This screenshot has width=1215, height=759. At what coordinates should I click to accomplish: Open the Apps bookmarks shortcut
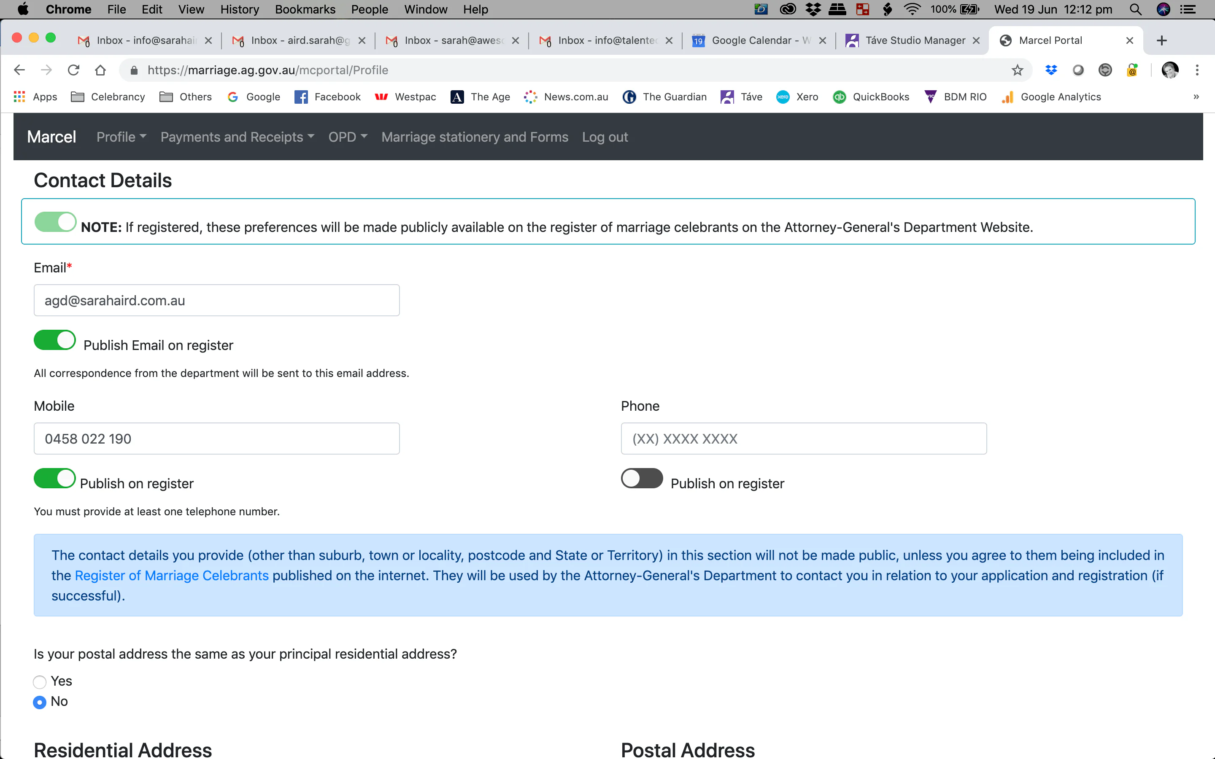click(x=35, y=97)
